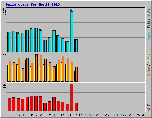Click the green weekend day label 4
The image size is (152, 118).
[x=23, y=115]
